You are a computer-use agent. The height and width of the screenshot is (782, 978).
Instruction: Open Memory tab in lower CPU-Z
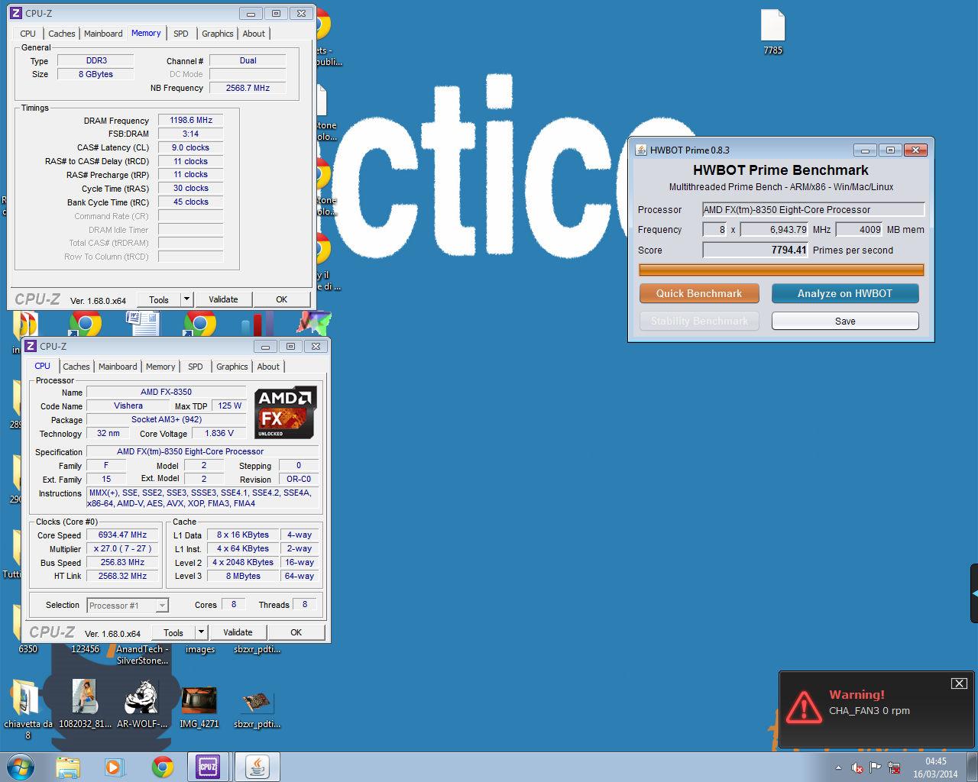coord(160,367)
